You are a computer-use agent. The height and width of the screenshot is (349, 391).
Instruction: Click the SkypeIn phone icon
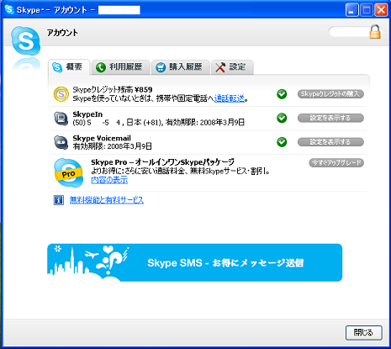click(x=61, y=119)
